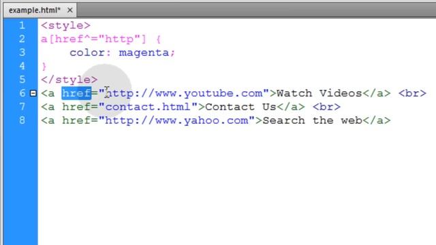Click the Search the web text
Screen dimensions: 436x245
(312, 120)
